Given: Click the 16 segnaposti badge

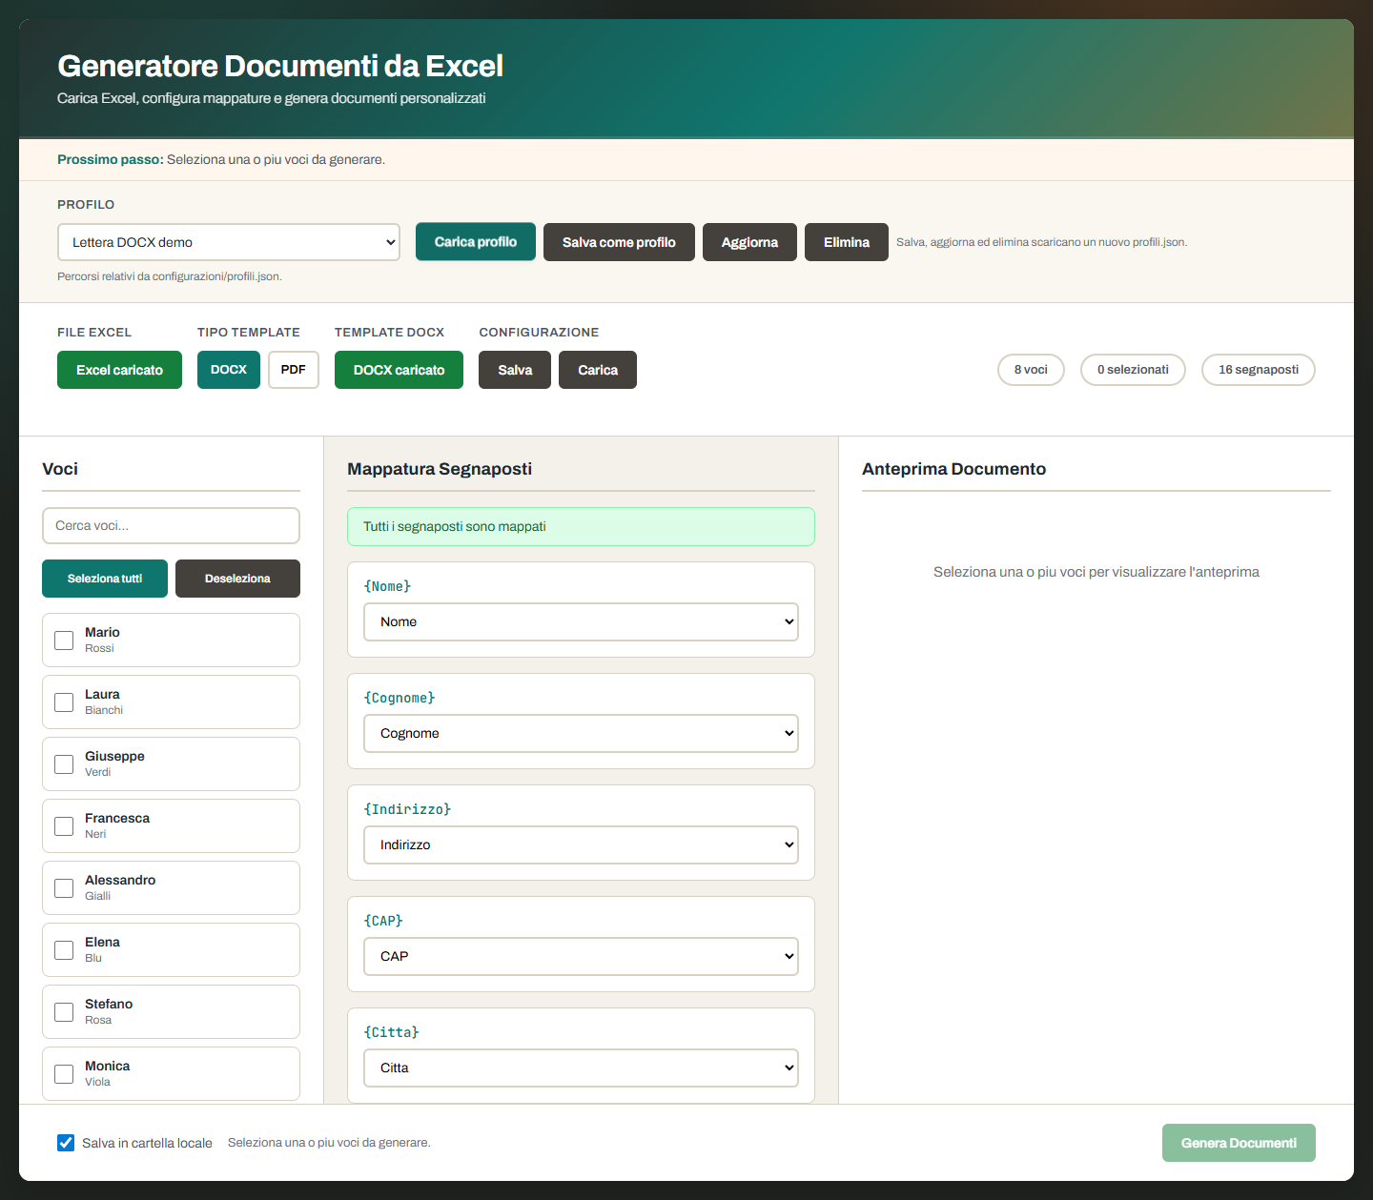Looking at the screenshot, I should [1259, 370].
